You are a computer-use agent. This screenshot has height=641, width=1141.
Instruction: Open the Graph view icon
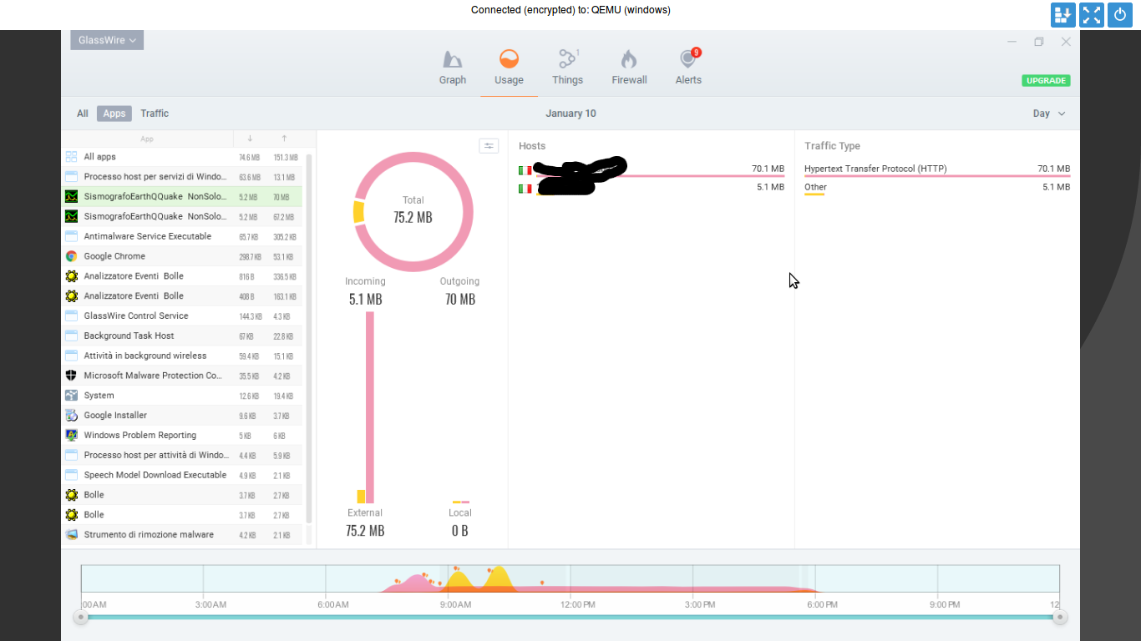pos(453,59)
